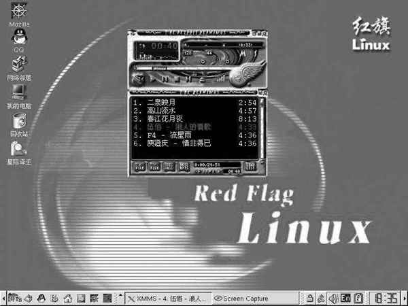Click the playlist vertical scrollbar

[262, 129]
